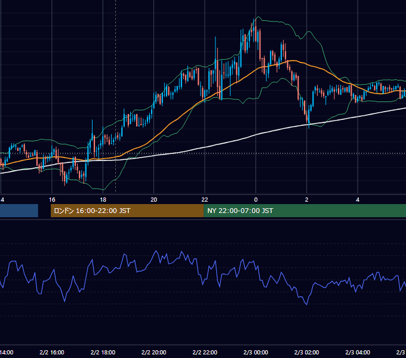The width and height of the screenshot is (406, 358).
Task: Click the '20' hour label on price chart axis
Action: [154, 200]
